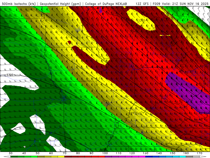The height and width of the screenshot is (158, 210).
Task: Click the bright yellow legend swatch below 70
Action: point(61,157)
